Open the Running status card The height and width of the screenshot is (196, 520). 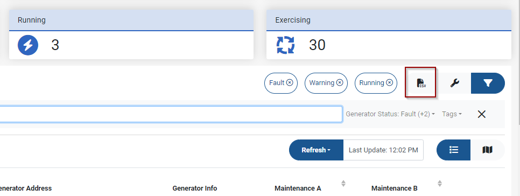[131, 34]
